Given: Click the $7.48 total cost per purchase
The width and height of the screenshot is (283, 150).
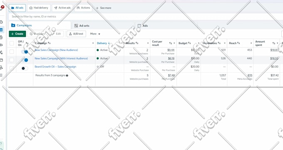Looking at the screenshot, I should coord(171,75).
